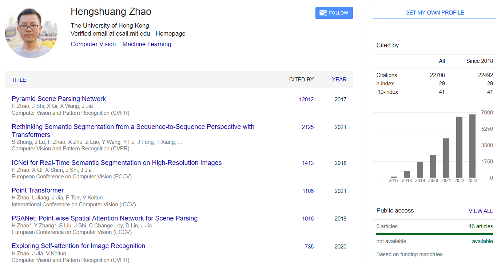The image size is (501, 267).
Task: Open the Homepage link
Action: [170, 34]
